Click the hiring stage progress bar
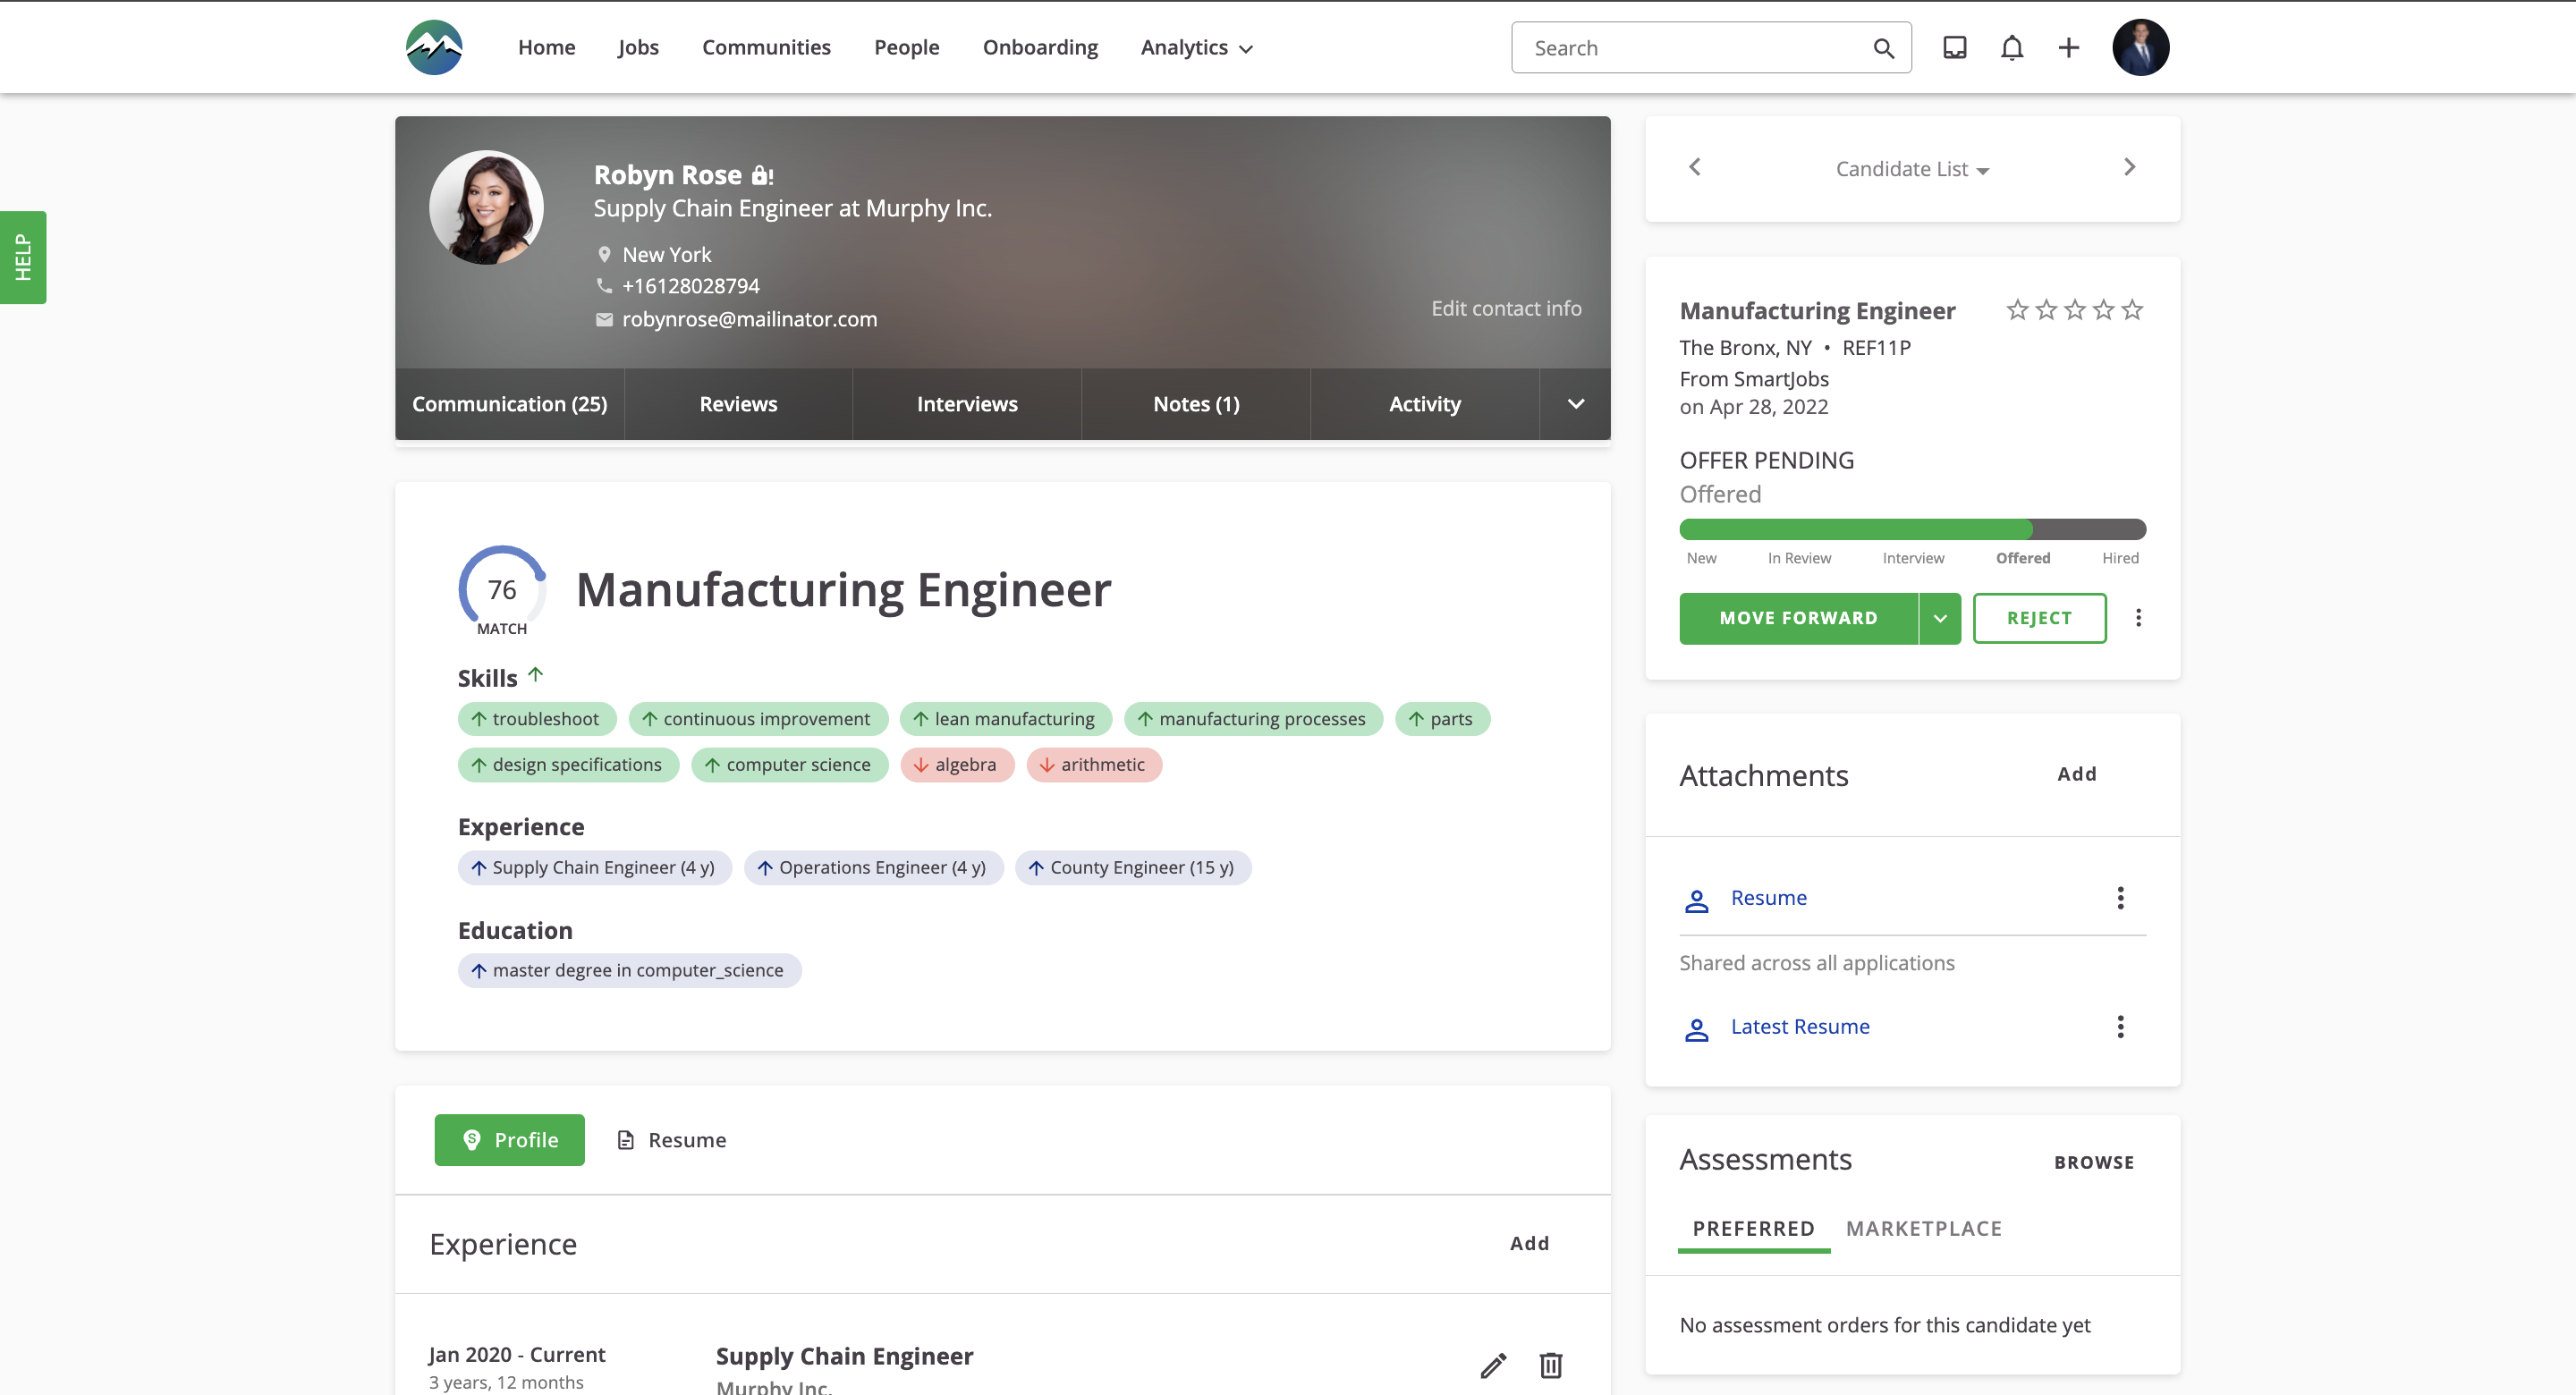The width and height of the screenshot is (2576, 1395). 1912,529
